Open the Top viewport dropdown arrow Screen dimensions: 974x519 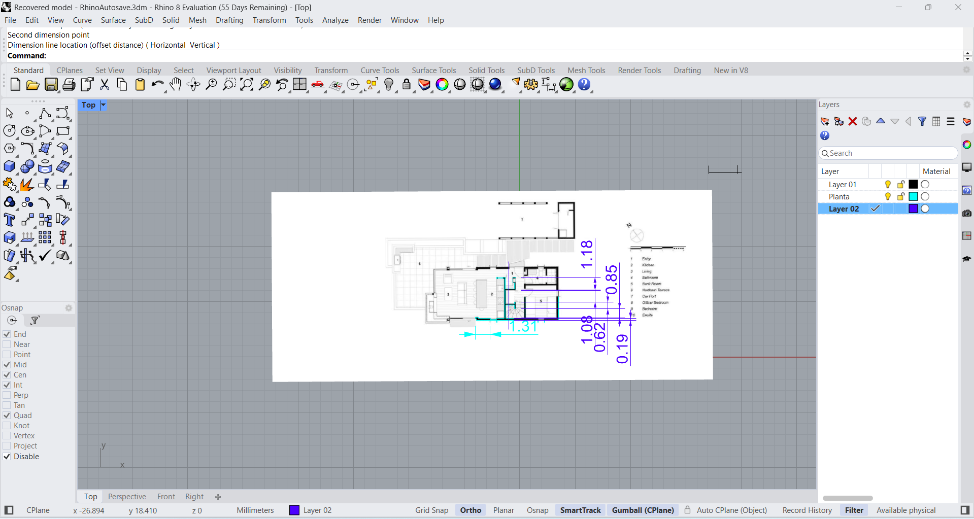click(103, 105)
